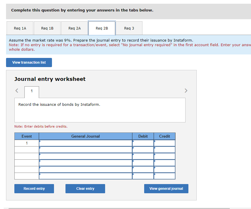Click the horizontal scrollbar at bottom

coord(119,208)
